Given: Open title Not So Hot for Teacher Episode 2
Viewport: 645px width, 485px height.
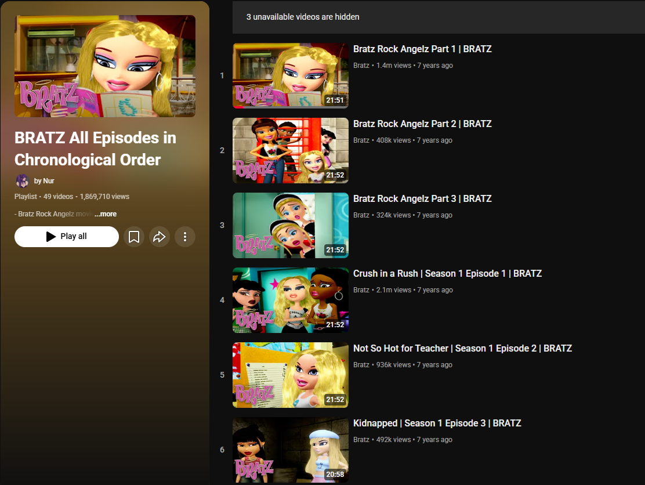Looking at the screenshot, I should 462,349.
